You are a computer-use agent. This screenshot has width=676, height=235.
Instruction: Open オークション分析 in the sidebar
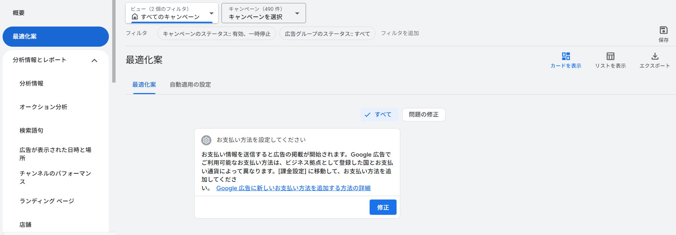point(43,107)
